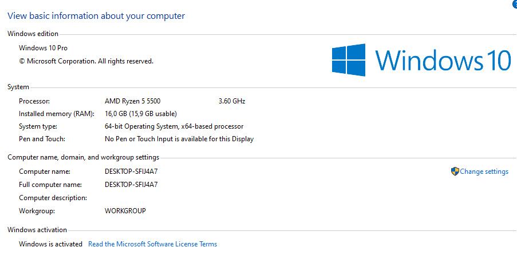Select the Windows 10 Pro edition text
The width and height of the screenshot is (517, 255).
pyautogui.click(x=43, y=48)
